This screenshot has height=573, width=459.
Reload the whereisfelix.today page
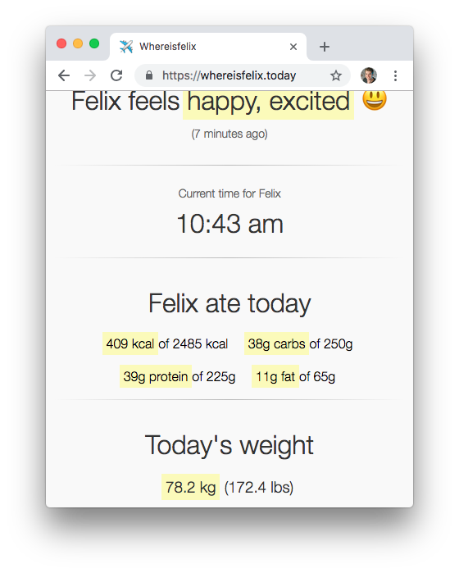pyautogui.click(x=116, y=75)
